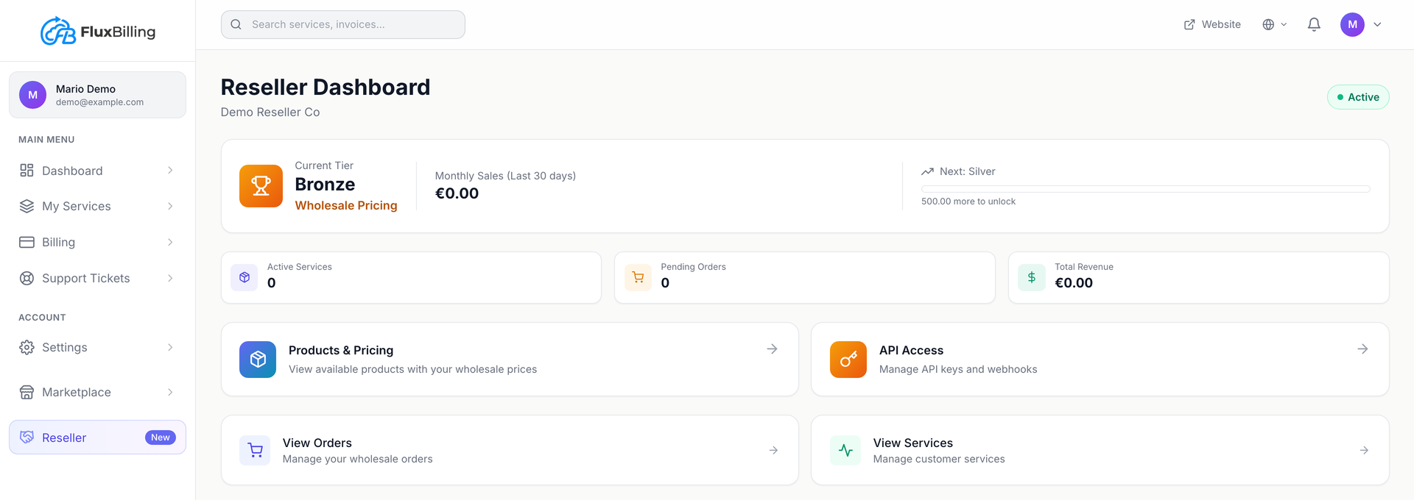Image resolution: width=1414 pixels, height=500 pixels.
Task: Click the Dashboard grid icon
Action: click(27, 171)
